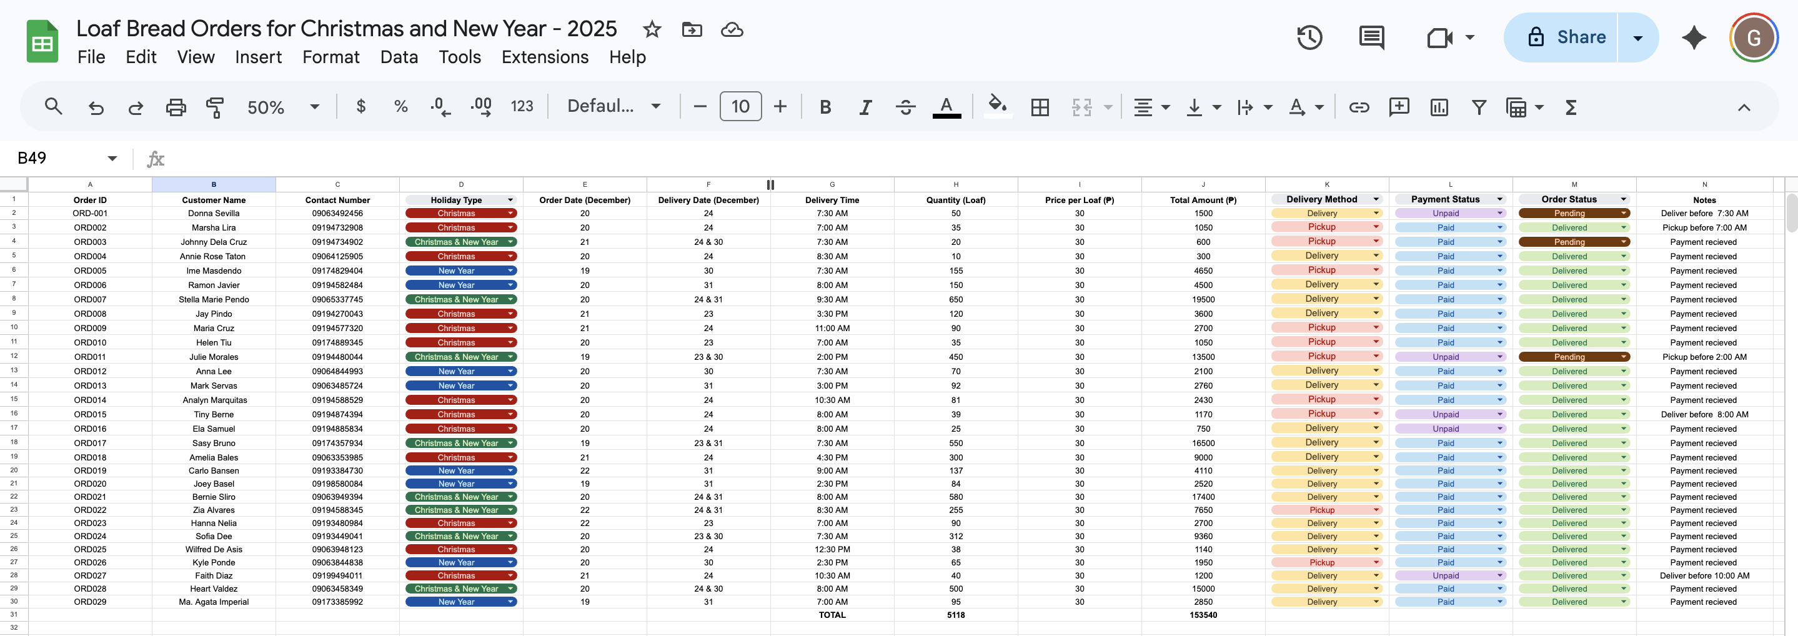Viewport: 1798px width, 636px height.
Task: Star this spreadsheet document
Action: click(652, 29)
